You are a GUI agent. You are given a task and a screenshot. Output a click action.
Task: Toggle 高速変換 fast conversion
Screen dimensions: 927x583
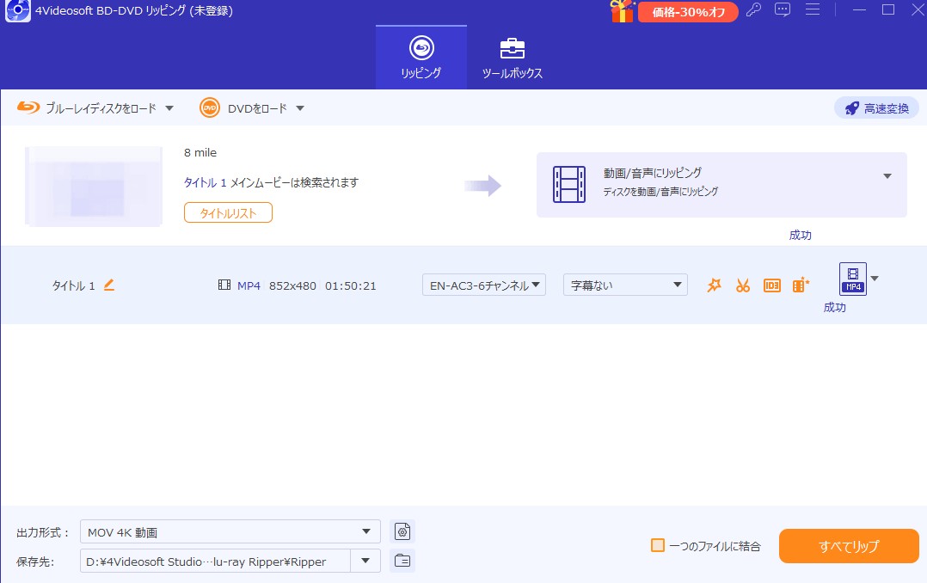pyautogui.click(x=876, y=108)
